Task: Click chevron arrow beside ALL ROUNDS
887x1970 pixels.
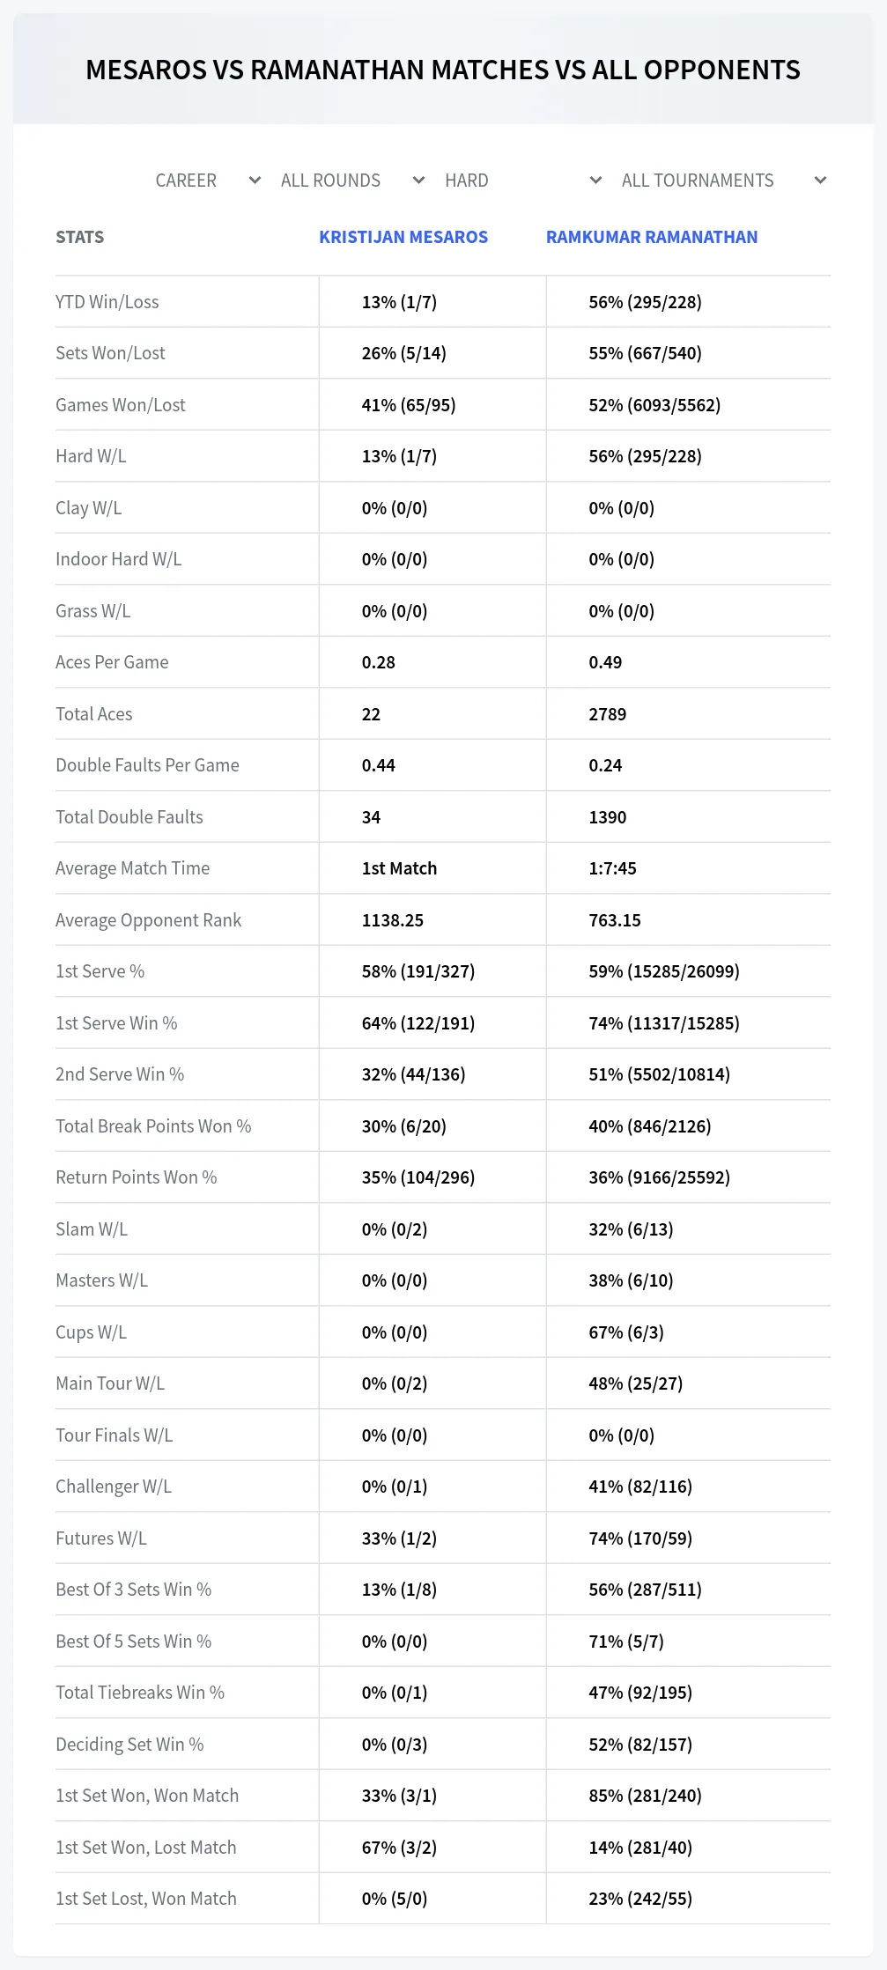Action: (x=418, y=181)
